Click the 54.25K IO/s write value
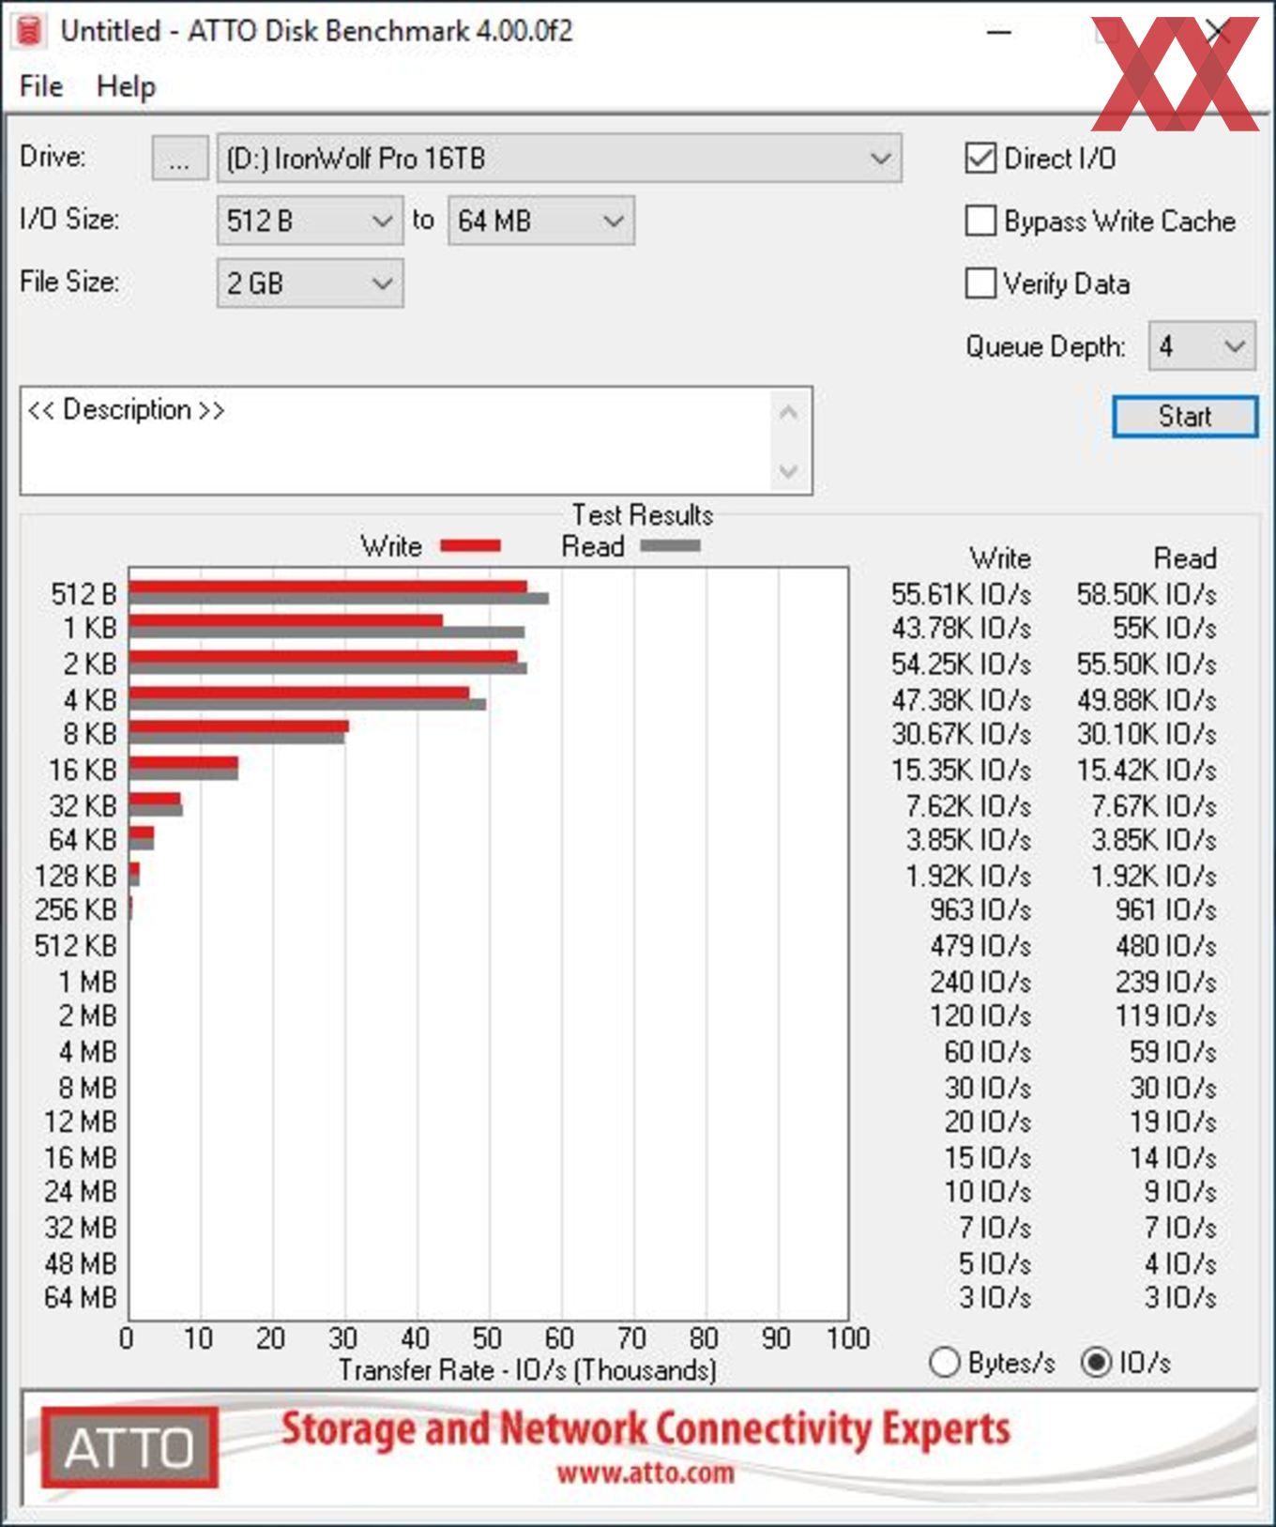 961,664
